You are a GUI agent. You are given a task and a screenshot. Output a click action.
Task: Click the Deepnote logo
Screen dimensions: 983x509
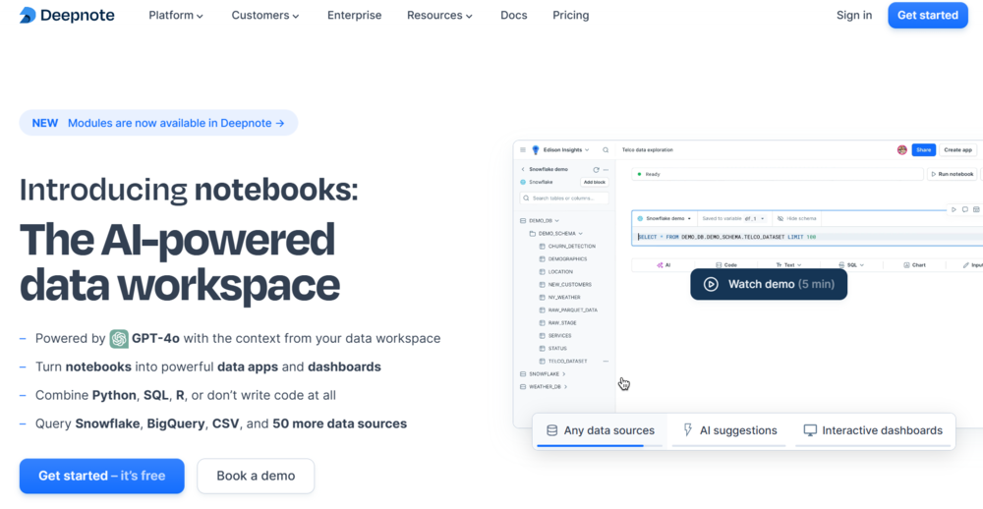pyautogui.click(x=67, y=15)
